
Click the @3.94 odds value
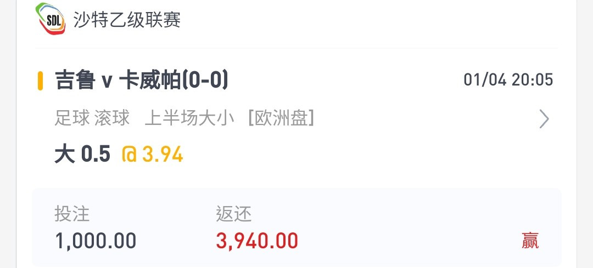click(153, 155)
